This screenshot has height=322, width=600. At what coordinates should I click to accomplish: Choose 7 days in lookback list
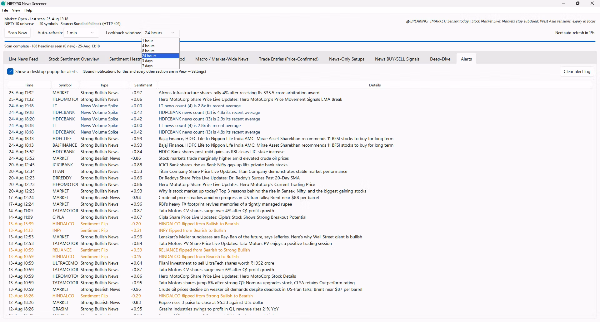click(x=160, y=66)
